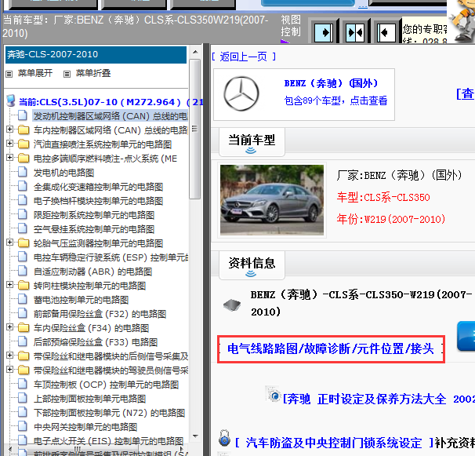
Task: Click the folder icon for 车内保险丝盒 (F34)
Action: [24, 327]
